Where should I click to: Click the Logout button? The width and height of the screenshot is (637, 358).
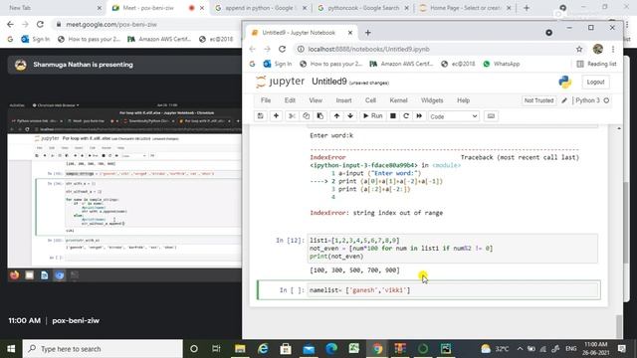click(595, 82)
